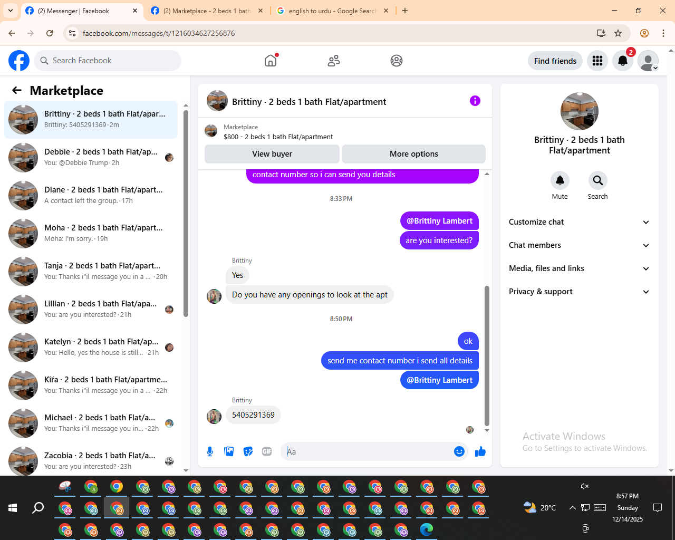The height and width of the screenshot is (540, 675).
Task: Click the Find friends button
Action: click(x=555, y=61)
